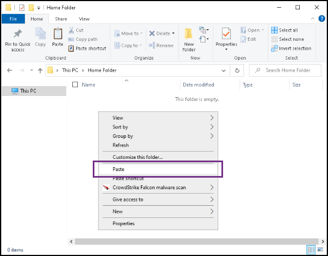Click the horizontal scrollbar left arrow
The image size is (328, 256).
(x=71, y=241)
